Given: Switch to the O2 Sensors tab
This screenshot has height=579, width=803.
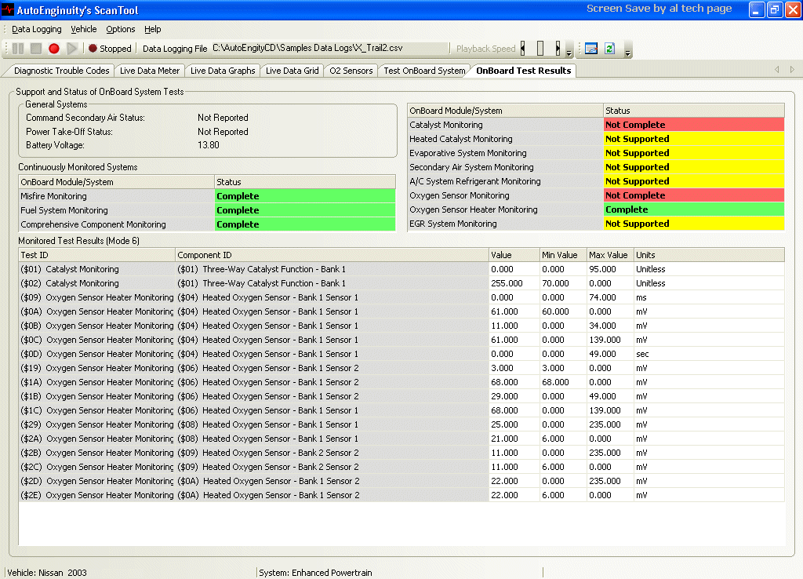Looking at the screenshot, I should click(x=351, y=71).
